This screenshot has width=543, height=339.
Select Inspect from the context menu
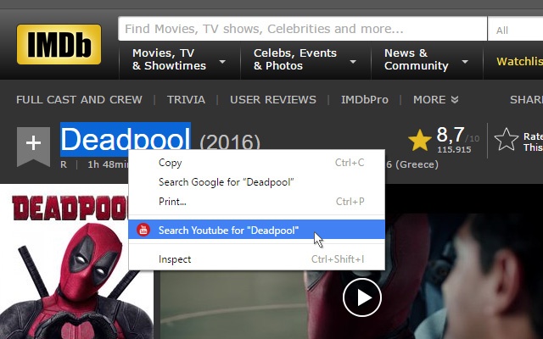(x=256, y=259)
